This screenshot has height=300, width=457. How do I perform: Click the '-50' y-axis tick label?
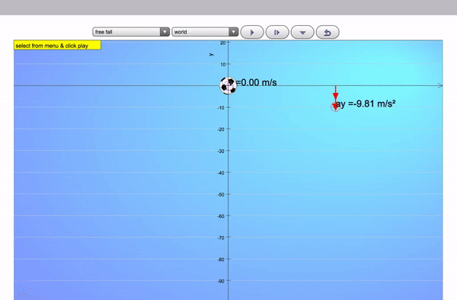tap(221, 194)
